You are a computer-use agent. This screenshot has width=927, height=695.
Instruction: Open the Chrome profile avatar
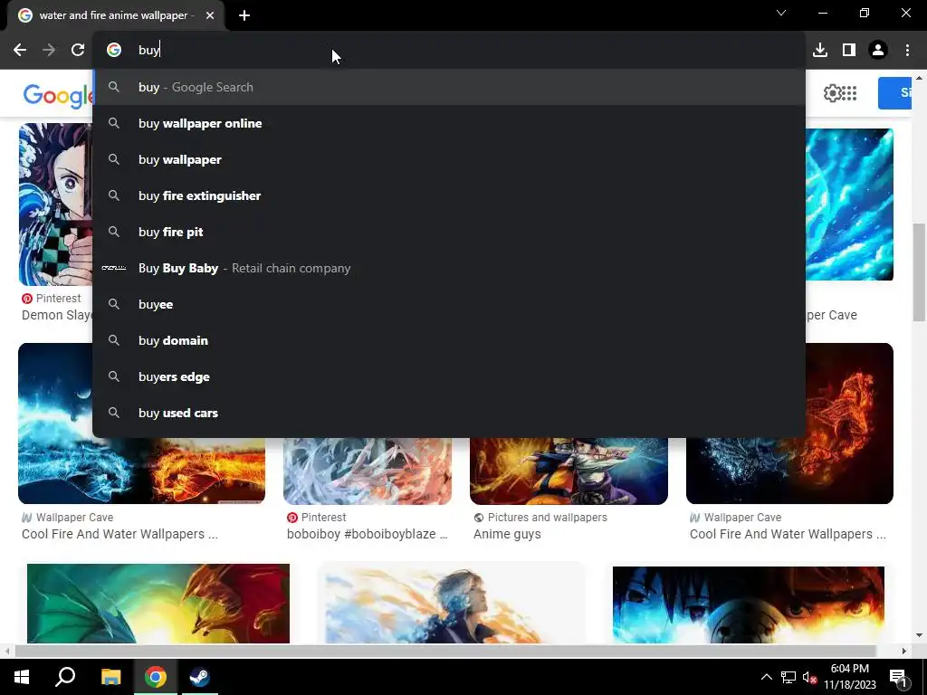tap(878, 51)
